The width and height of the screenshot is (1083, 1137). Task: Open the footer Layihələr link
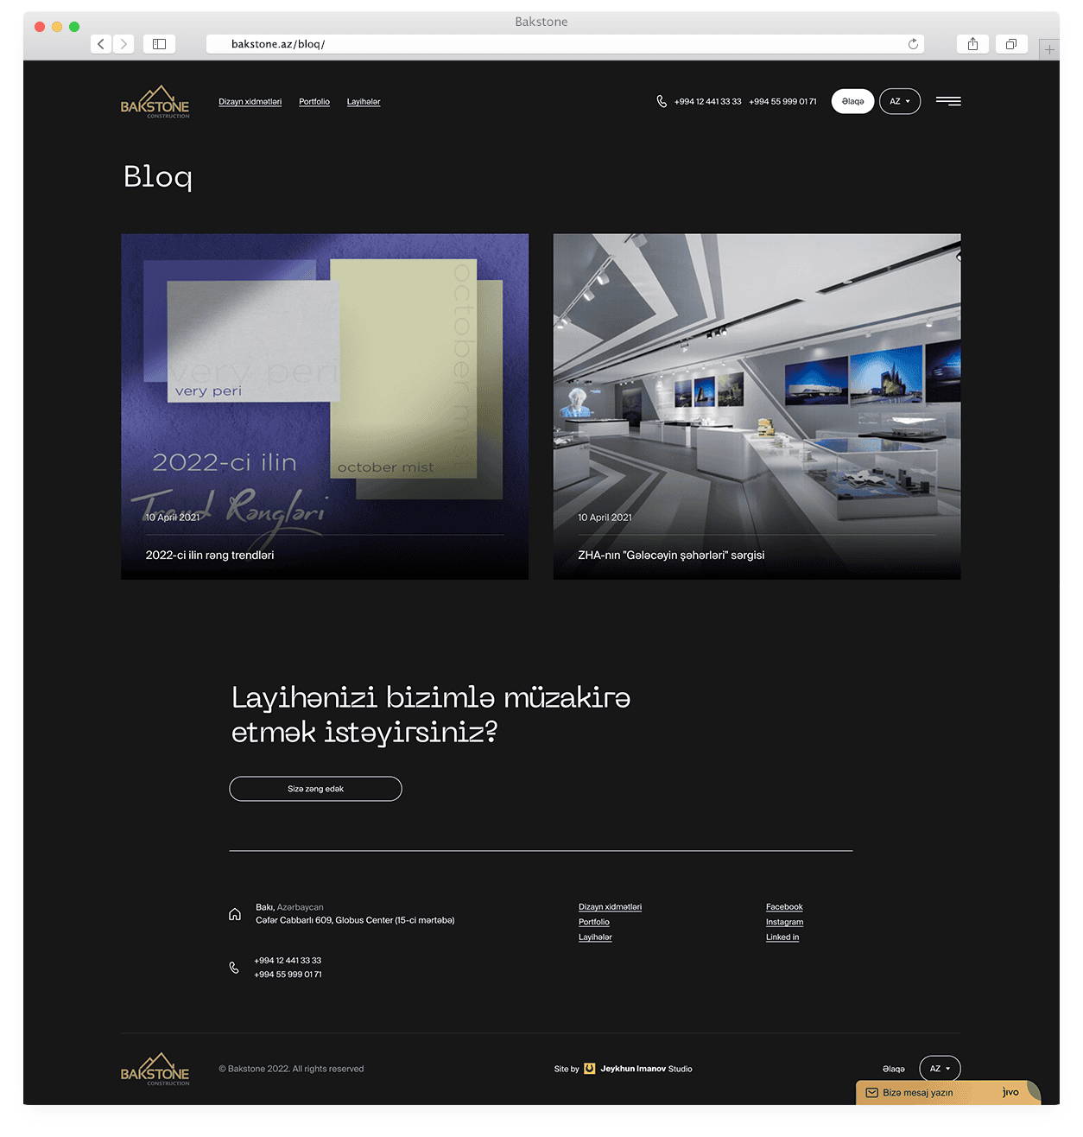click(595, 937)
